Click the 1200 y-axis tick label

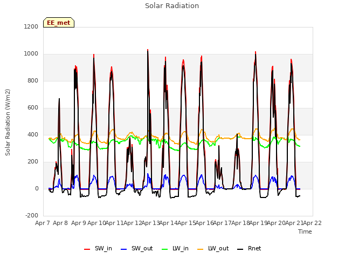pos(31,26)
